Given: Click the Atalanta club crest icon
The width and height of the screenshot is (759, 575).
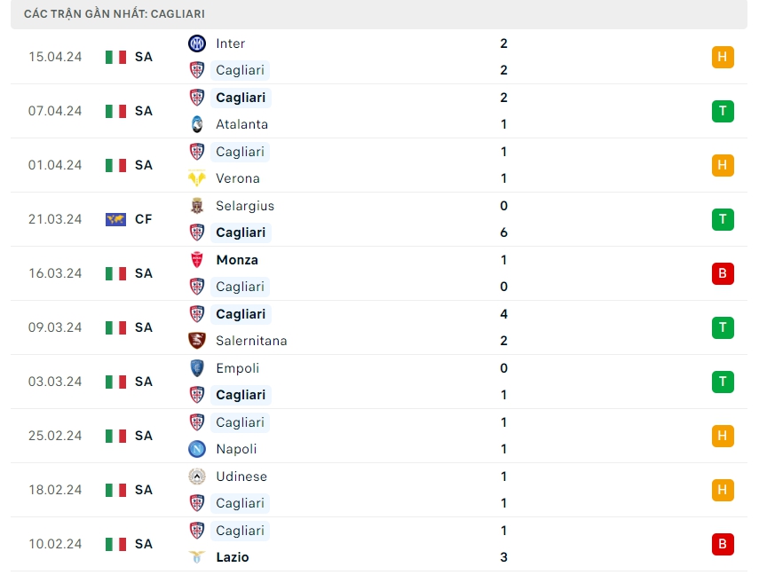Looking at the screenshot, I should (x=197, y=124).
